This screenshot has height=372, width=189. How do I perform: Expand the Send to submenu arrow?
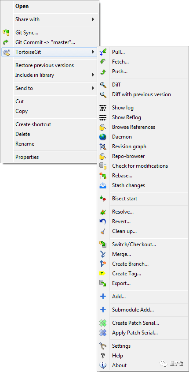point(93,88)
